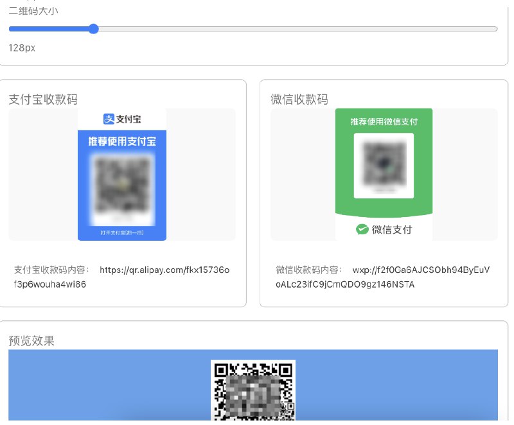The height and width of the screenshot is (425, 514).
Task: Click the 预览效果 section title
Action: pos(31,341)
